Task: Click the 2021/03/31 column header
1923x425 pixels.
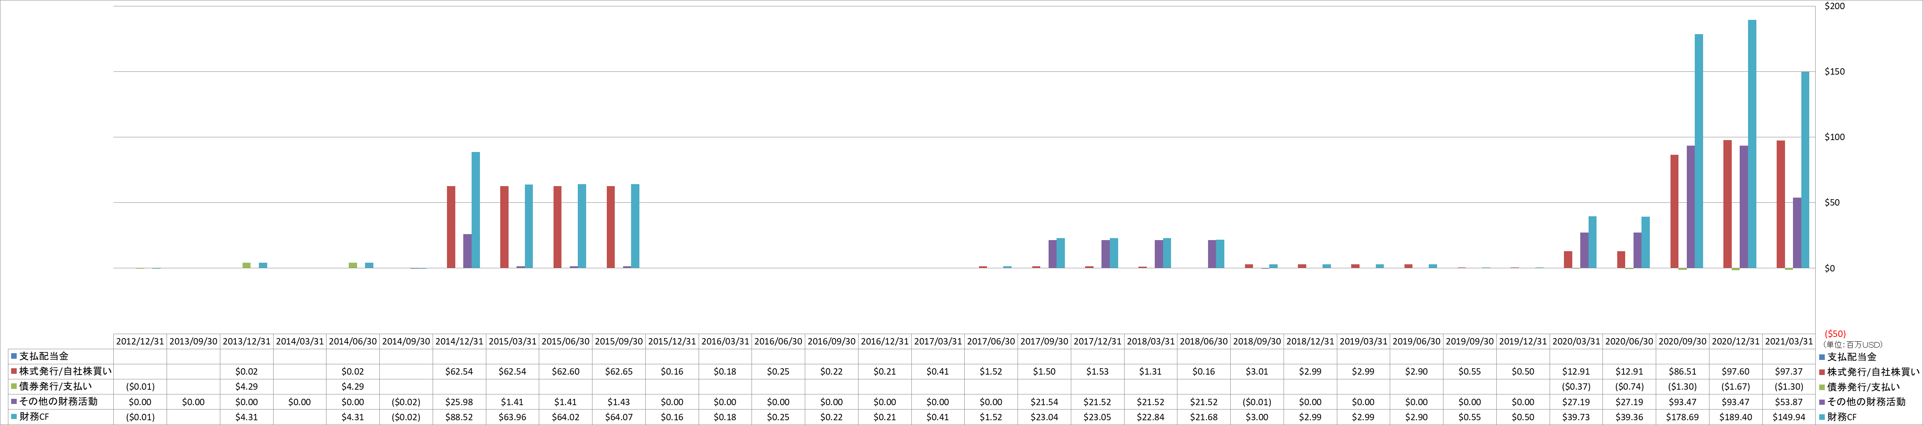Action: point(1789,342)
